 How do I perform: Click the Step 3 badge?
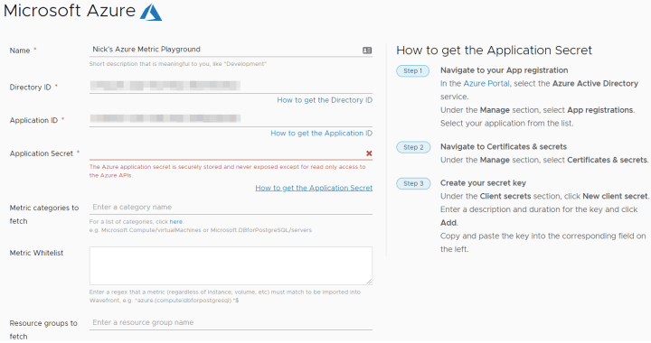click(412, 183)
